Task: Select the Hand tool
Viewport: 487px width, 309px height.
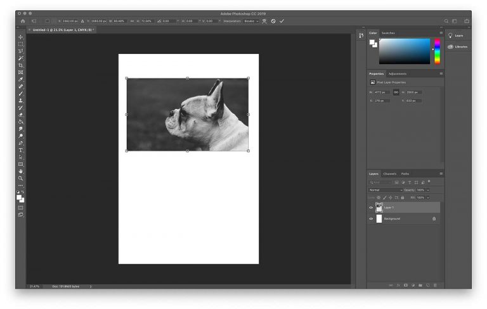Action: 20,171
